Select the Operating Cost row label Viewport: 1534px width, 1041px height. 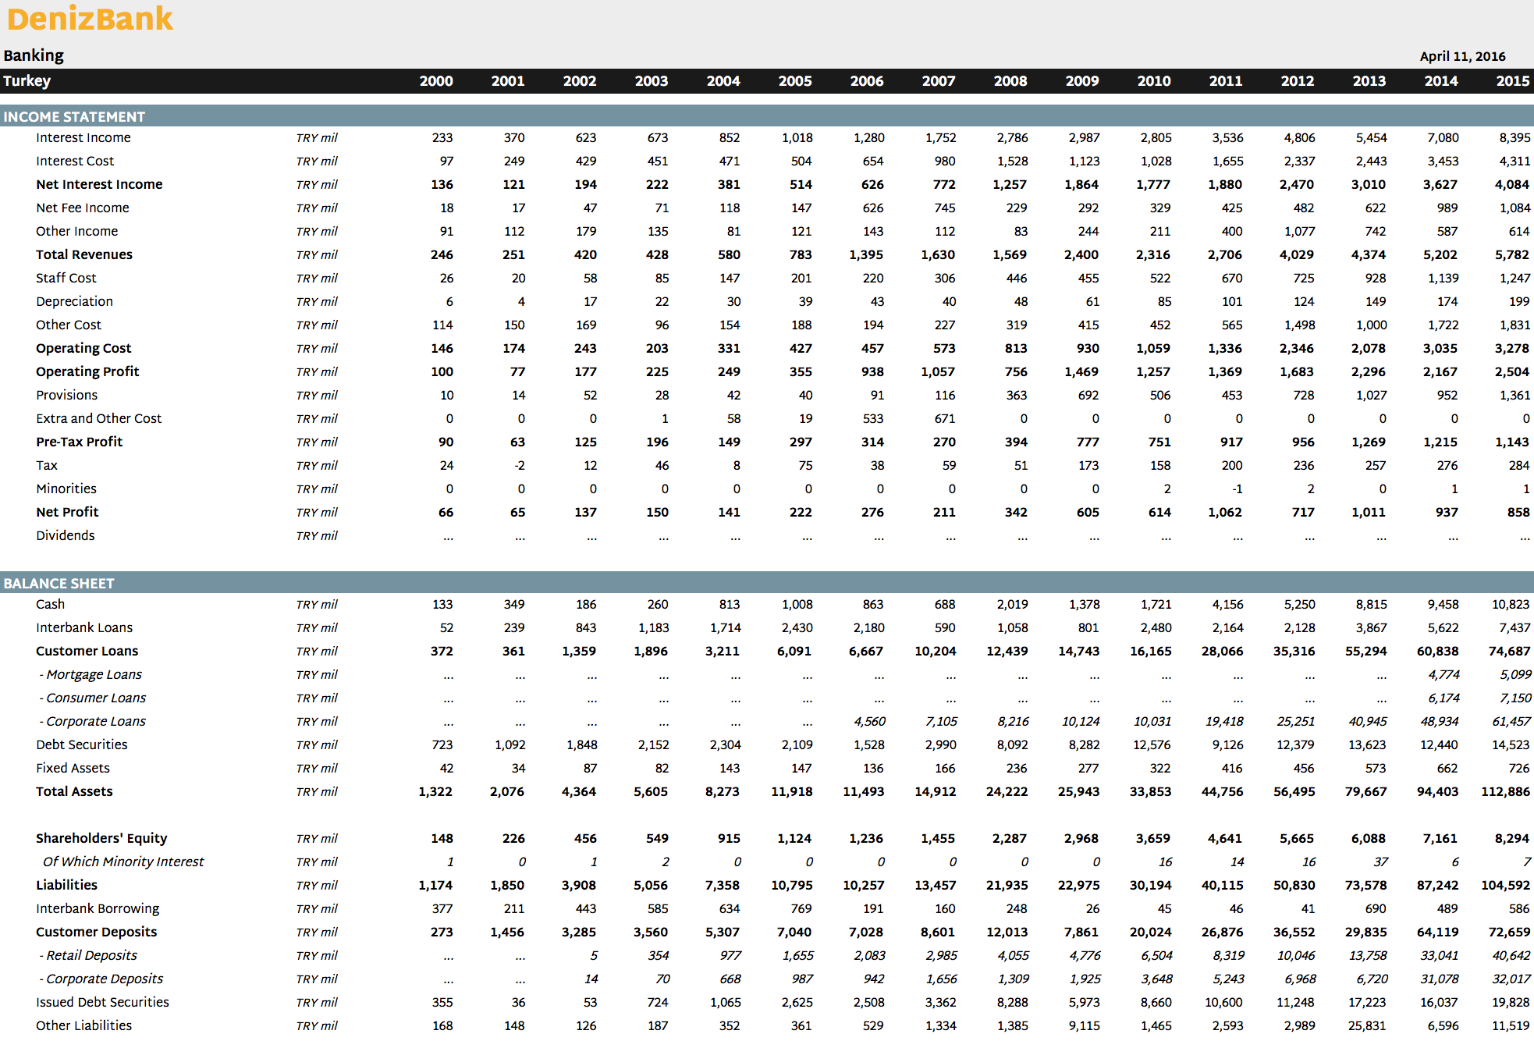tap(83, 349)
